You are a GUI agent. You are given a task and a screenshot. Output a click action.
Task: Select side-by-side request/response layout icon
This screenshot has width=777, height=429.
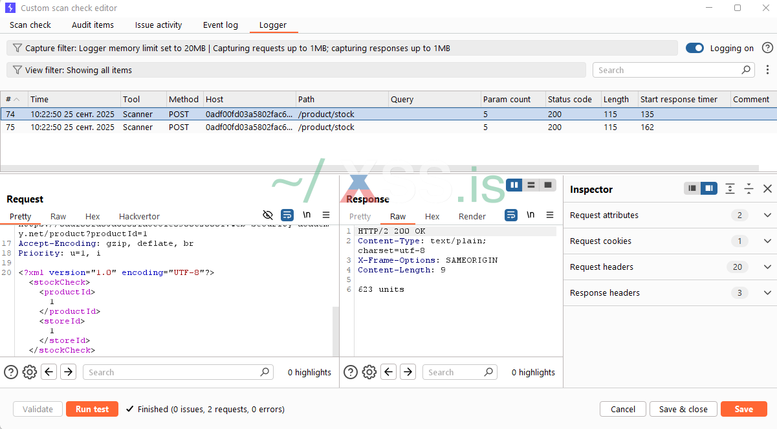[x=514, y=185]
